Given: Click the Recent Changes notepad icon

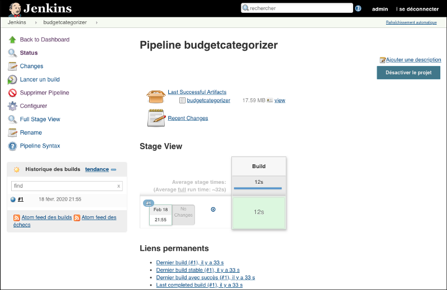Looking at the screenshot, I should 156,118.
